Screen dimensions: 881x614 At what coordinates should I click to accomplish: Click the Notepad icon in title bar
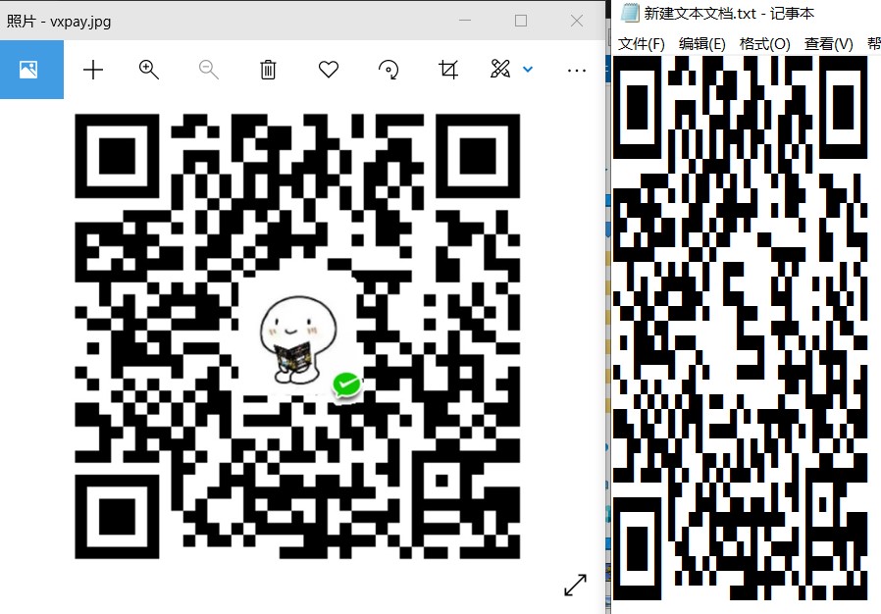click(630, 13)
